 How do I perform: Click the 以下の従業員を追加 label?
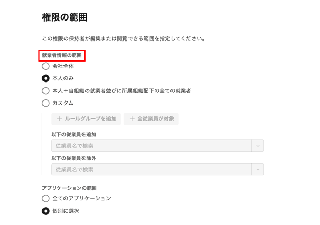(74, 134)
